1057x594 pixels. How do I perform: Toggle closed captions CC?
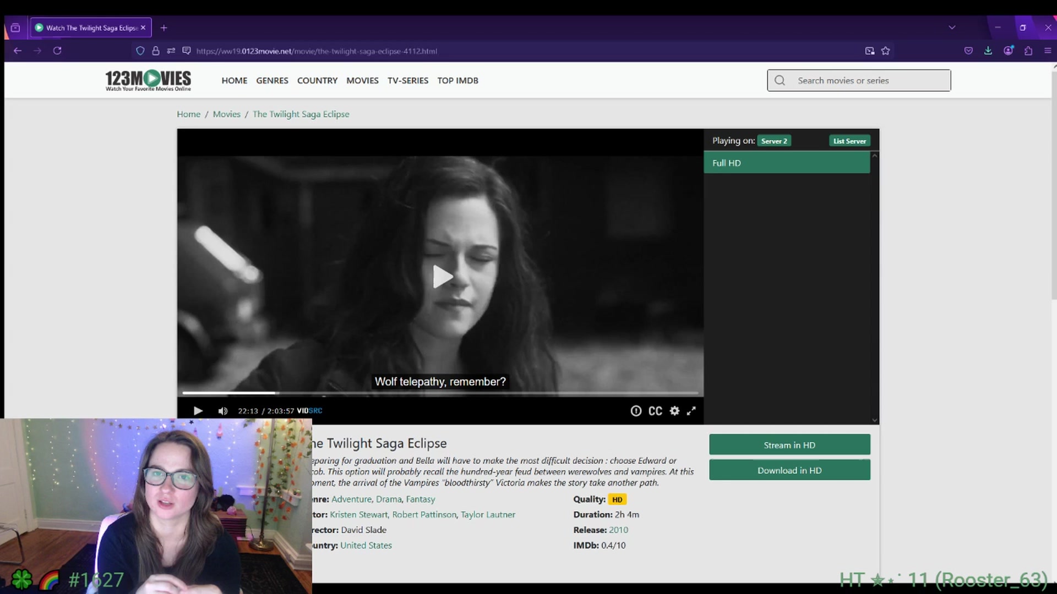click(655, 411)
